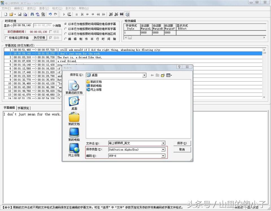This screenshot has height=211, width=271.
Task: Click the undo toolbar icon
Action: click(50, 14)
